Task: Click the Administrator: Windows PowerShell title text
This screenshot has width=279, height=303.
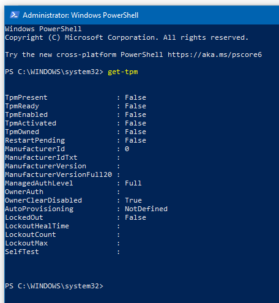Action: click(x=81, y=15)
